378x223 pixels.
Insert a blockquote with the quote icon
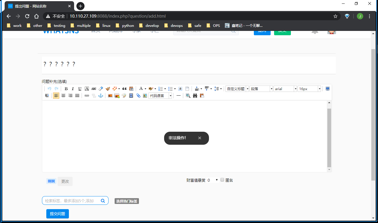[x=124, y=89]
